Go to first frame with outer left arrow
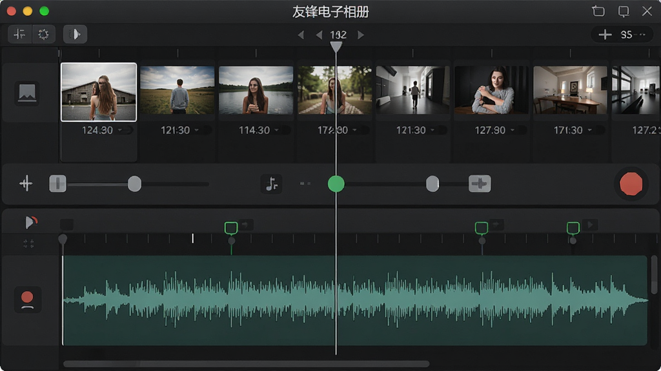This screenshot has width=661, height=371. (x=301, y=35)
